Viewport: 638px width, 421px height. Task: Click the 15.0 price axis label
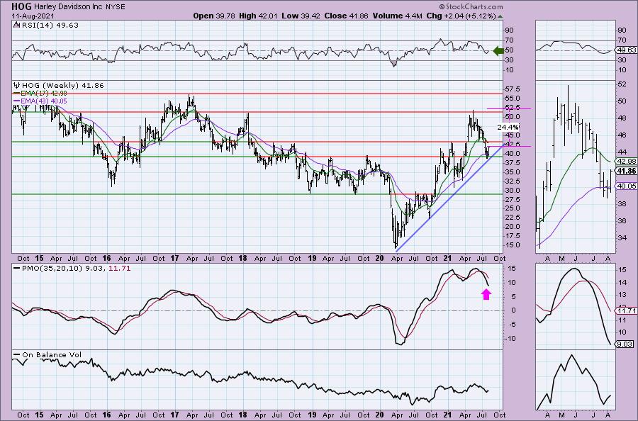tap(513, 245)
